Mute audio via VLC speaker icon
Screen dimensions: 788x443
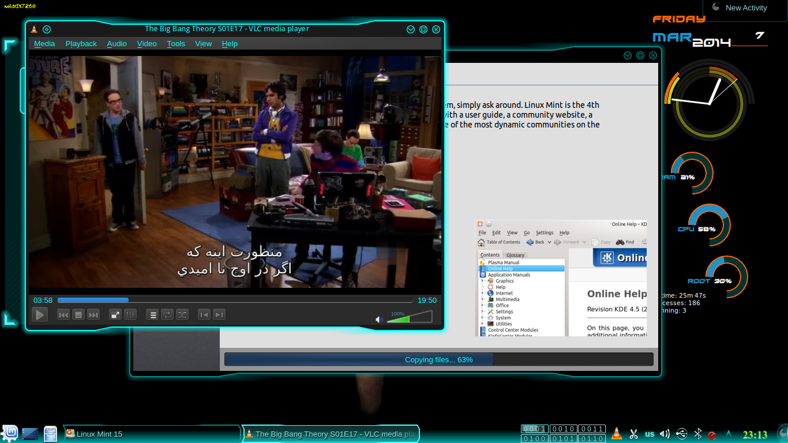coord(379,319)
